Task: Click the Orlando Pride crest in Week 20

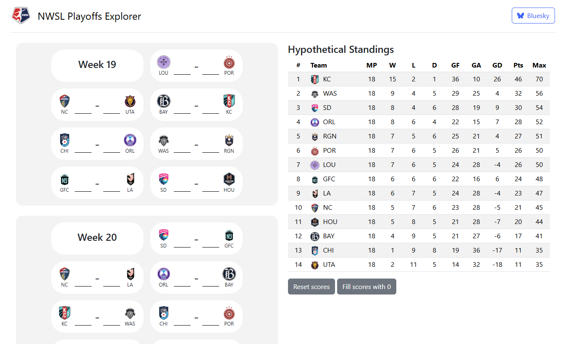Action: [x=163, y=274]
